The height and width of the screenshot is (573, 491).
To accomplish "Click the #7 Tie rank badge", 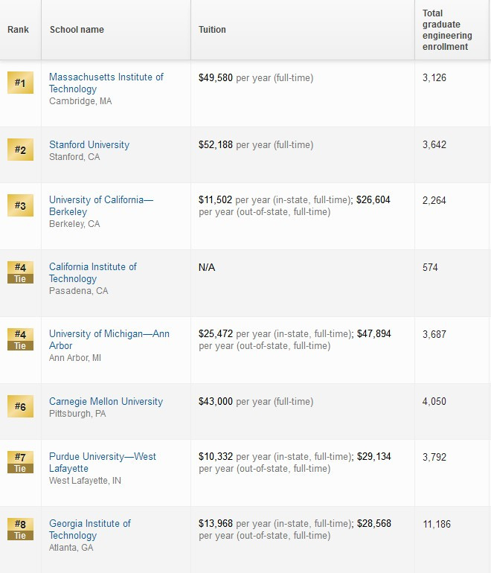I will click(x=21, y=462).
